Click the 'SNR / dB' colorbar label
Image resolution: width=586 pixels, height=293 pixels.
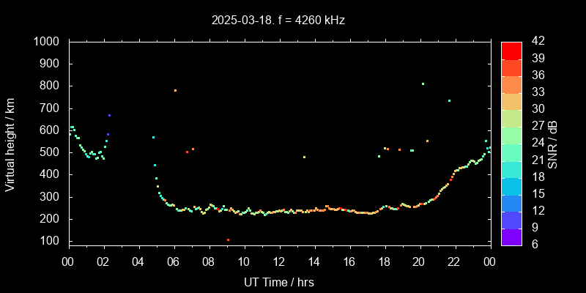pos(553,143)
